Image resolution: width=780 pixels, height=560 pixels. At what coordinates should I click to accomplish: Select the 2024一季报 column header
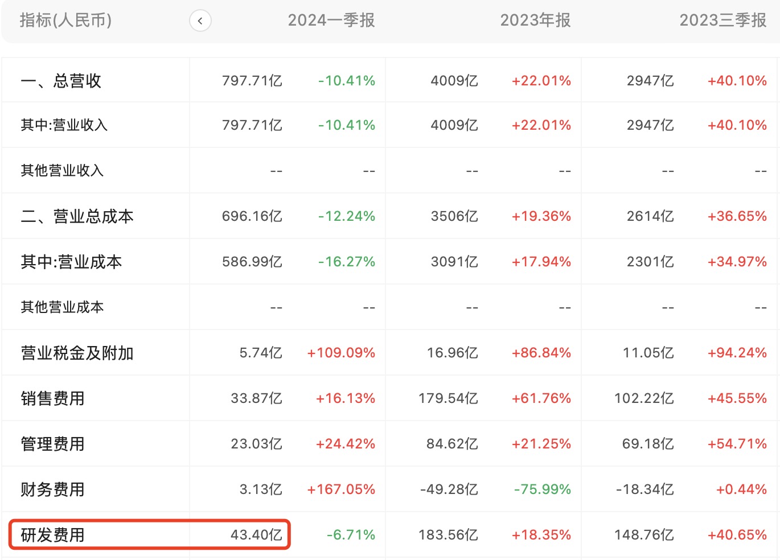pos(331,20)
